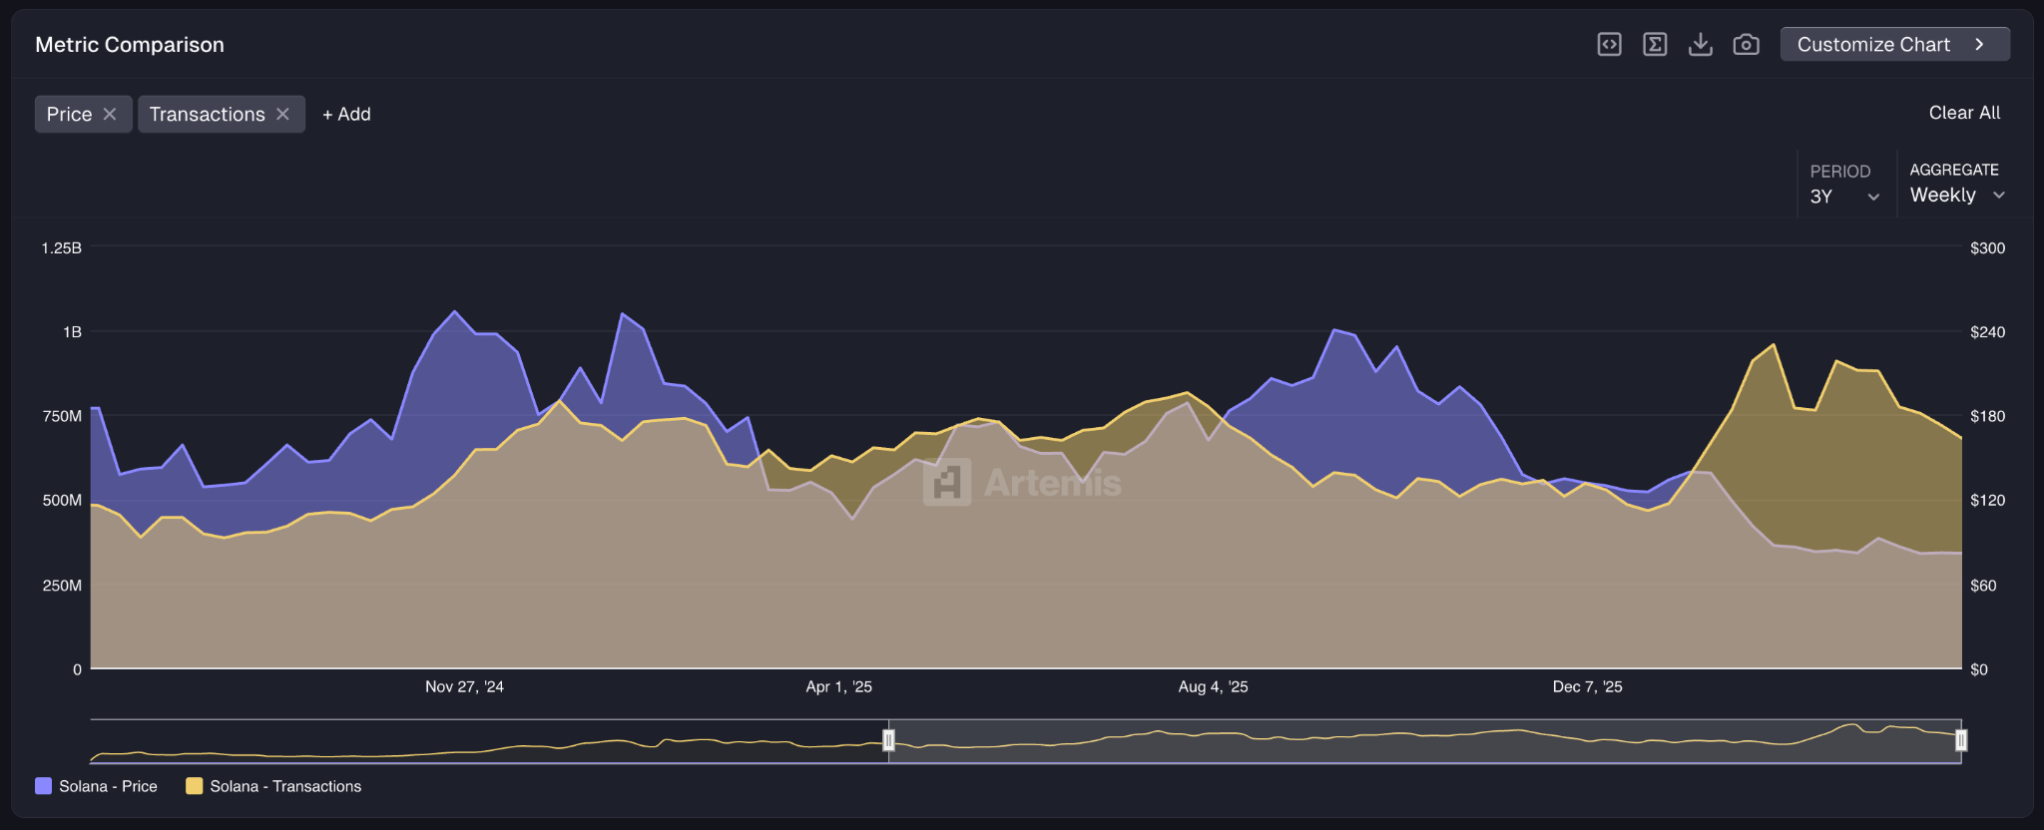Click the Apr 1, '25 axis label
2044x830 pixels.
[839, 686]
